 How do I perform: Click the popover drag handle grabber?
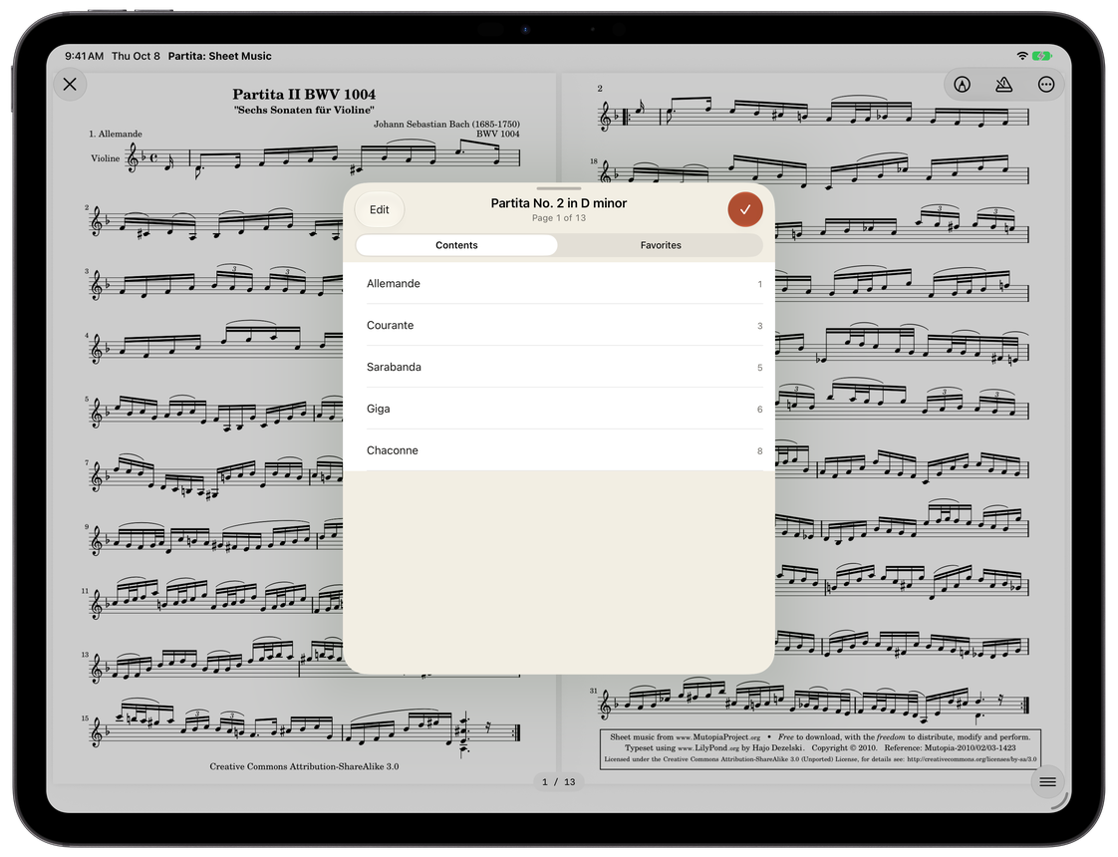click(x=559, y=188)
